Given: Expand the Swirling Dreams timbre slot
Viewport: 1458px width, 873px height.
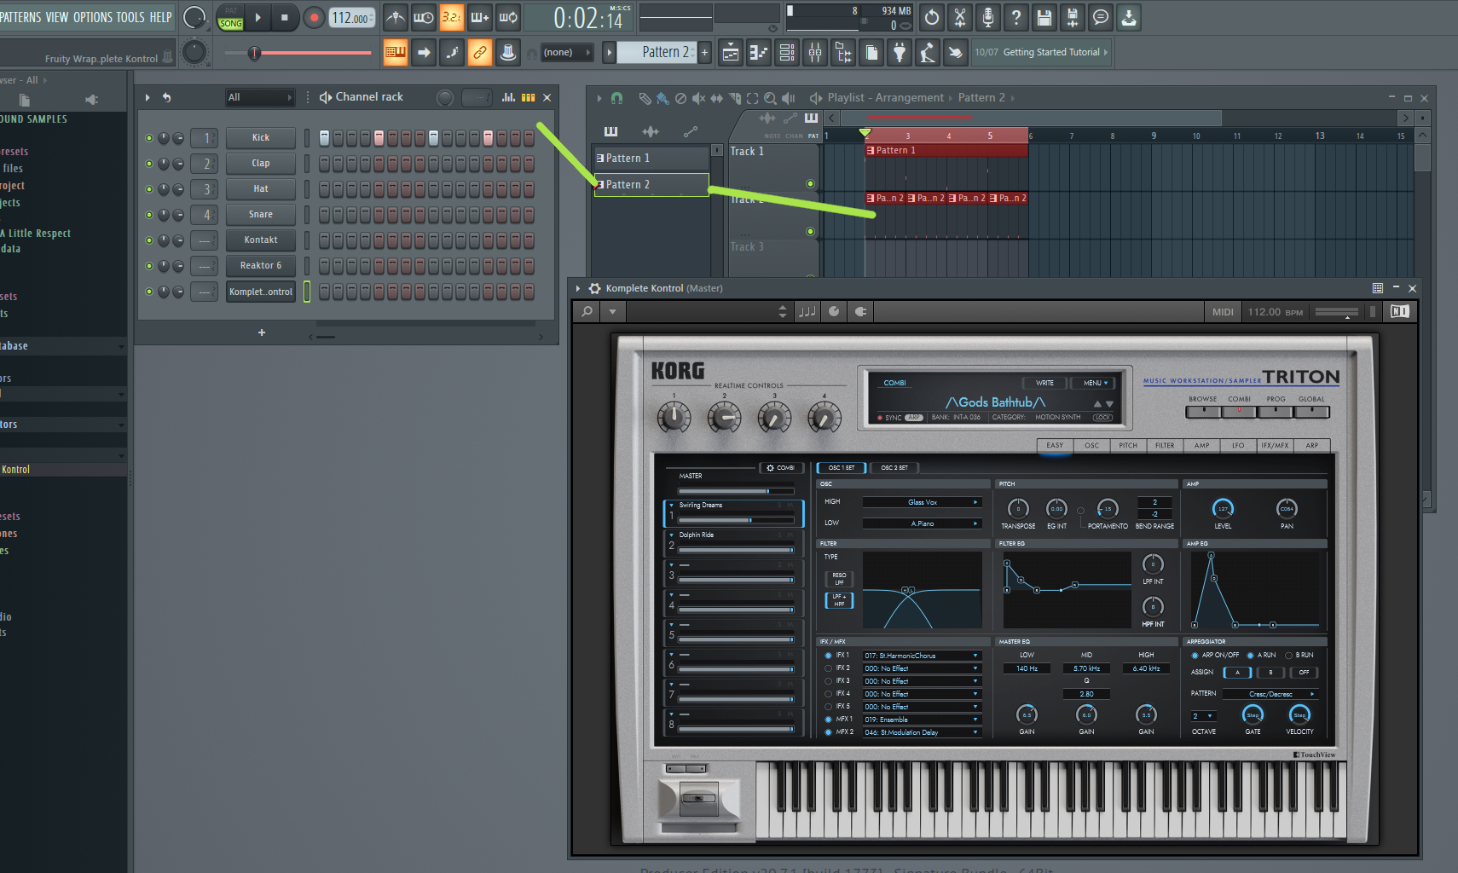Looking at the screenshot, I should coord(671,505).
